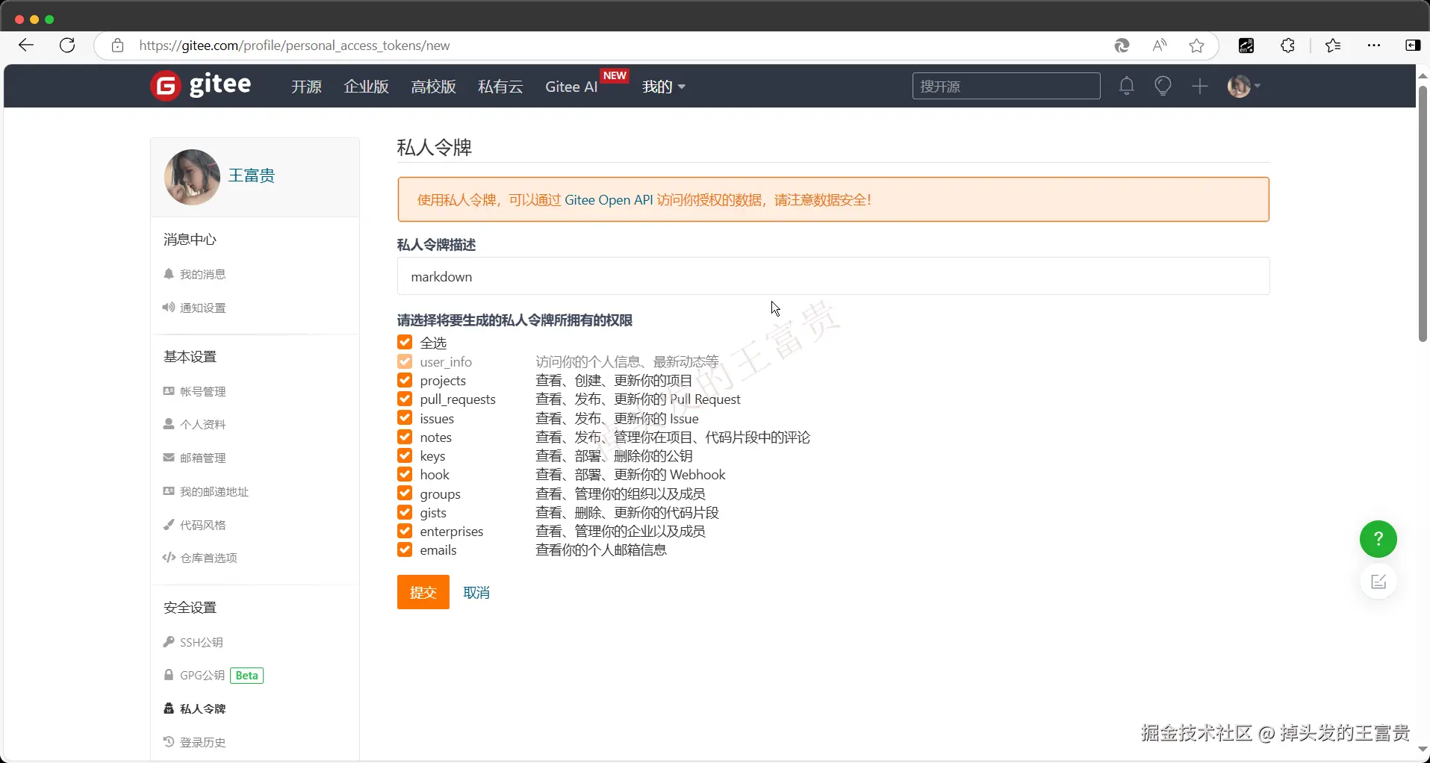Open browser settings and more menu
1430x763 pixels.
click(1374, 46)
